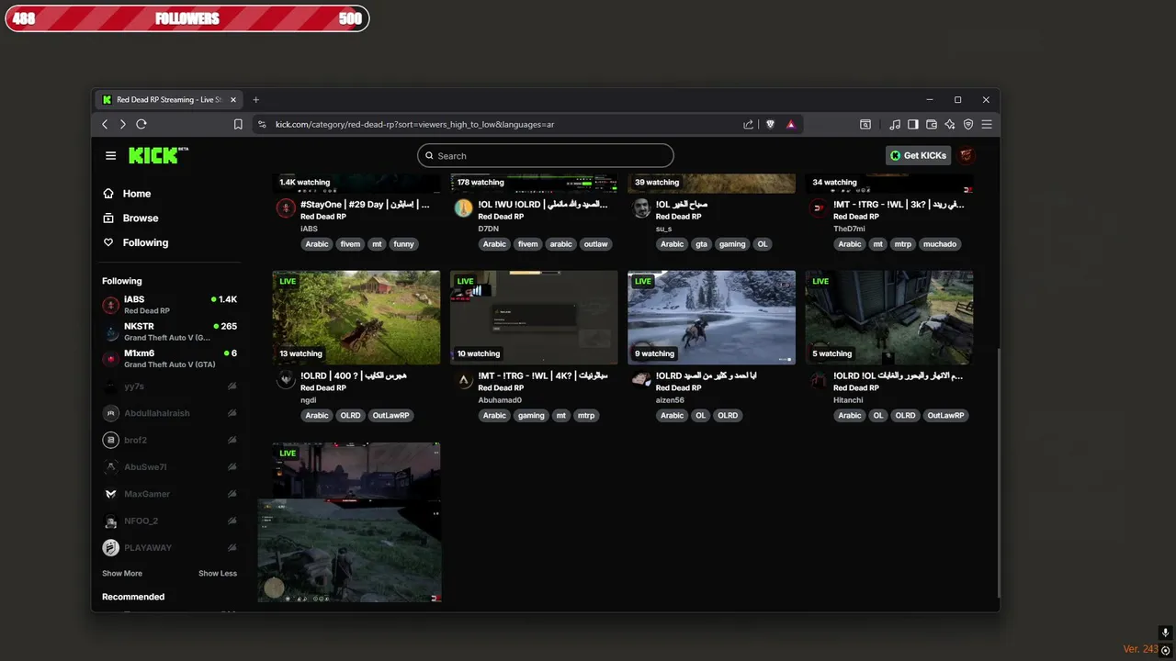Click the muchado tag under TheD7mi stream
1176x661 pixels.
click(x=940, y=244)
